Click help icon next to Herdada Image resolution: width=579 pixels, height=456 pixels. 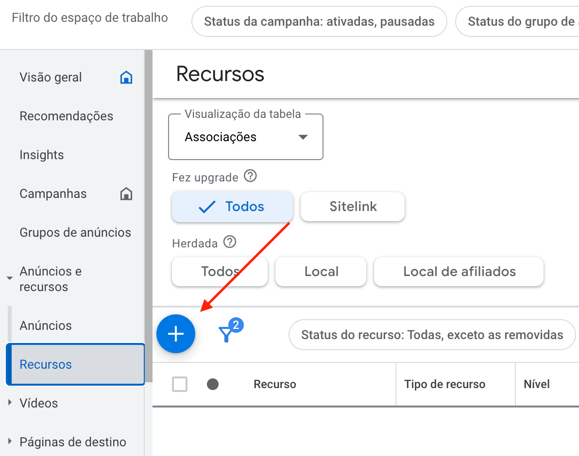(229, 242)
